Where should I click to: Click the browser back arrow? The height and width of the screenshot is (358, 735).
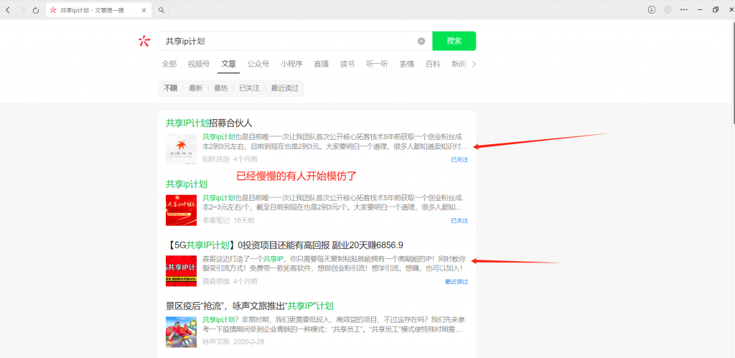tap(8, 10)
